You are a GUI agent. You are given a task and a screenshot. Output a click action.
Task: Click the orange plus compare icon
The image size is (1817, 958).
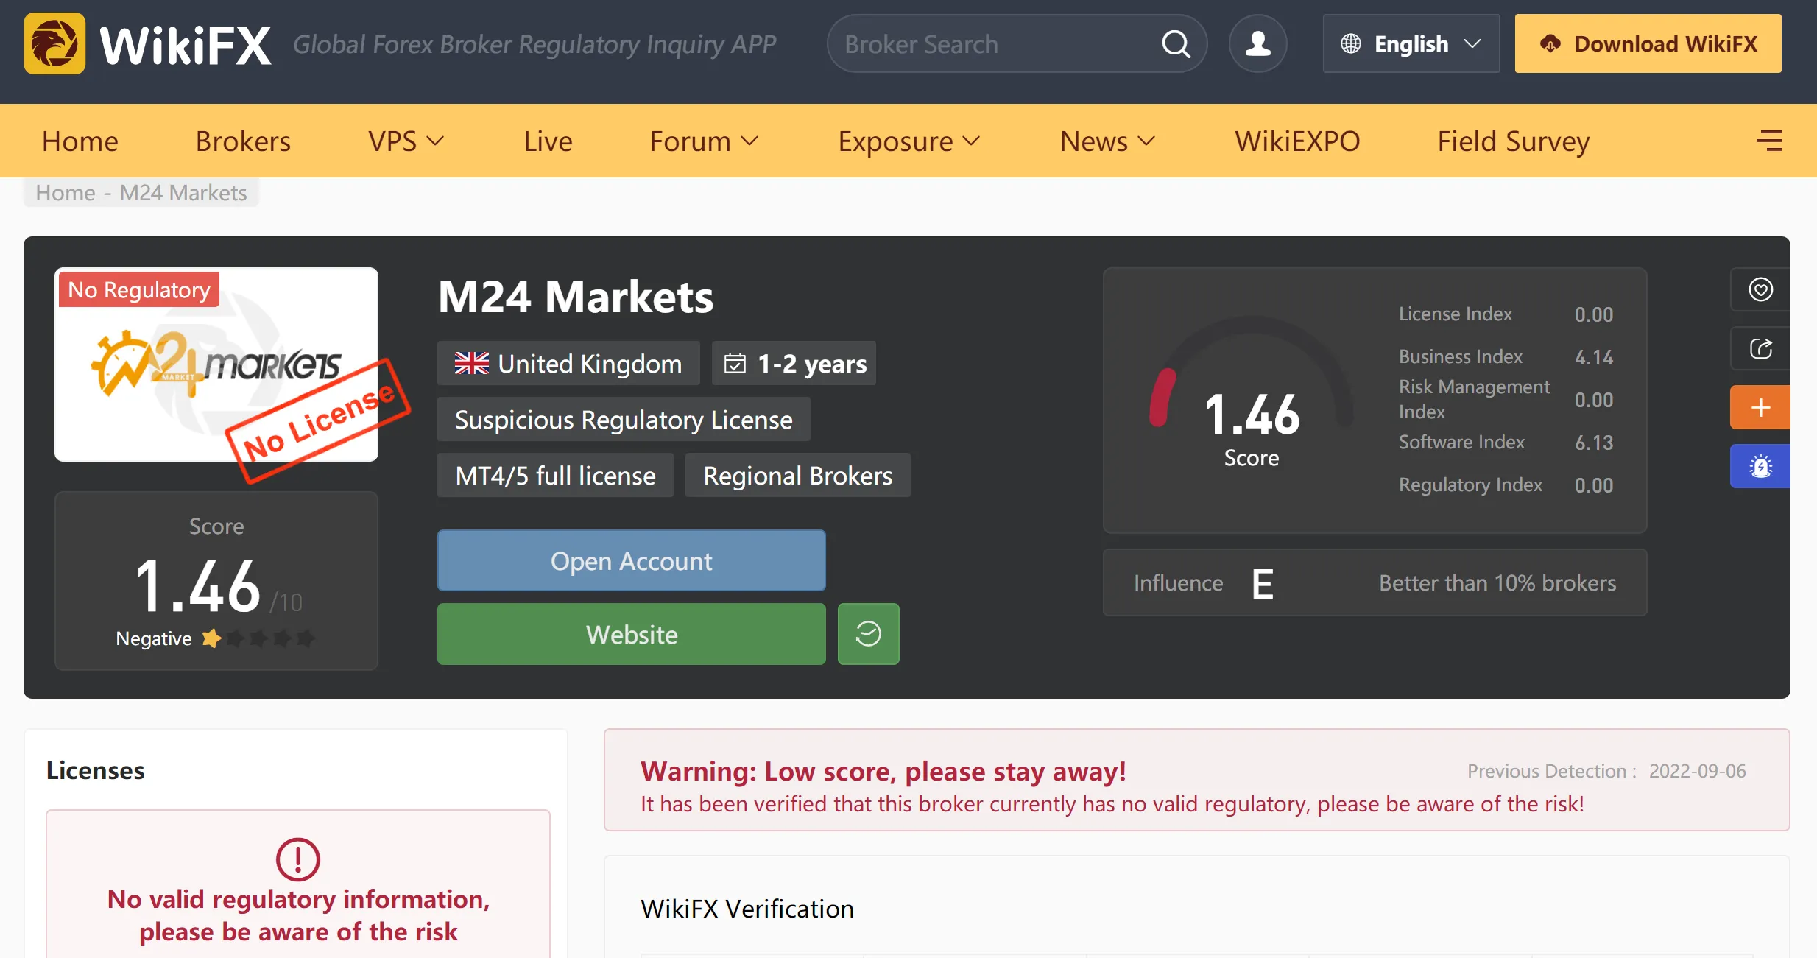click(1760, 407)
